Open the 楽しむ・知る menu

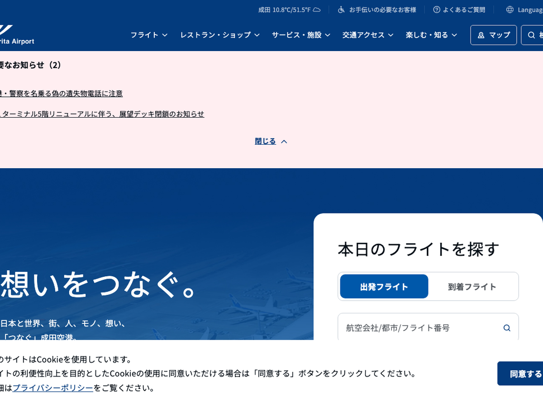(431, 35)
